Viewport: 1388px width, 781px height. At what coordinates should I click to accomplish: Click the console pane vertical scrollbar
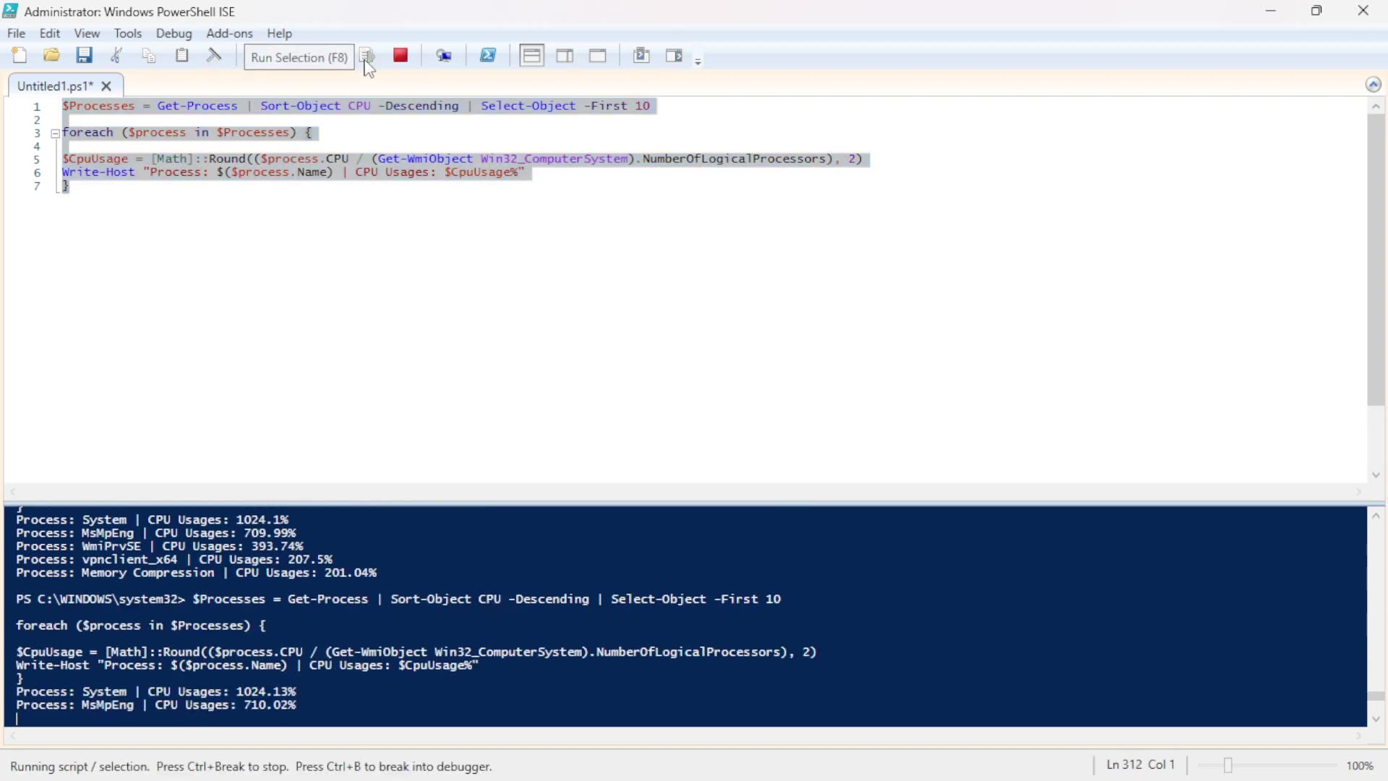tap(1376, 694)
